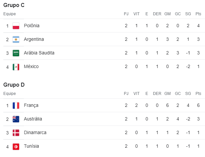Open the Argentina team link
The image size is (205, 157).
pos(34,39)
